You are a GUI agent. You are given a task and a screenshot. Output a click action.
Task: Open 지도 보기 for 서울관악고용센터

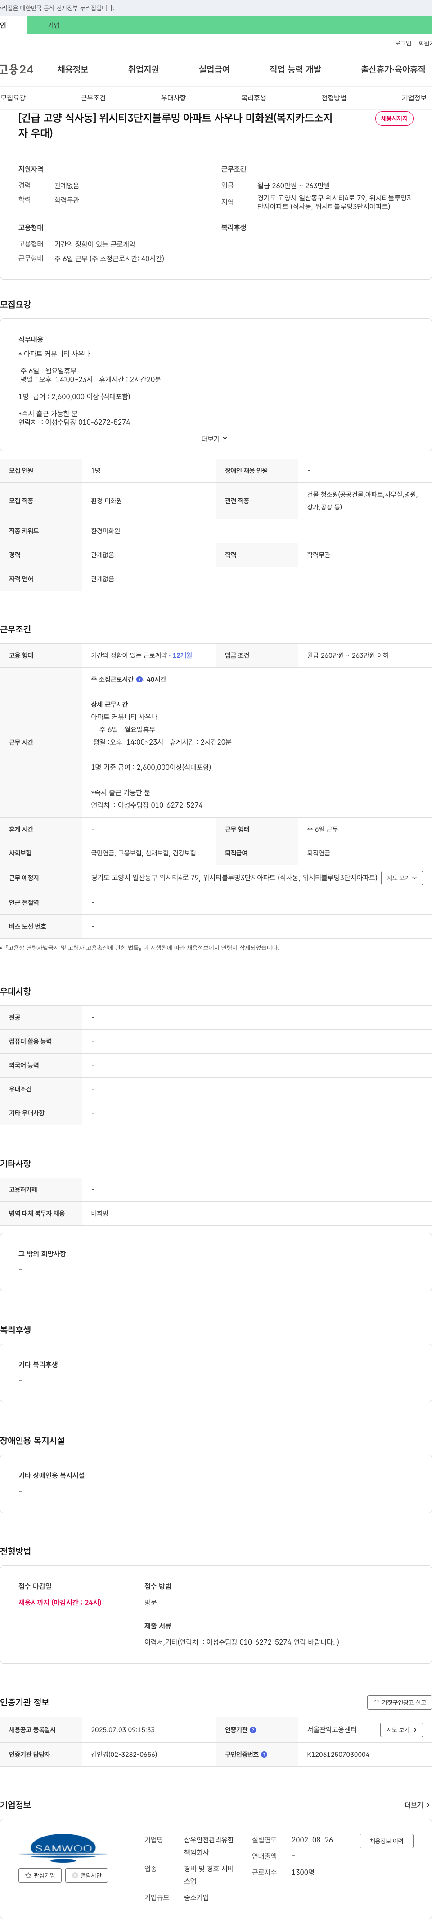pos(402,1730)
